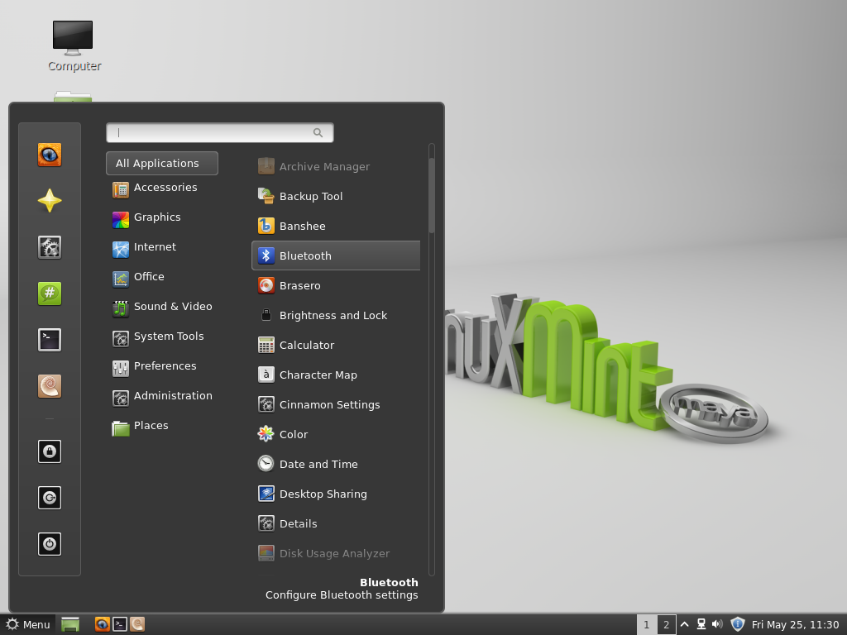Launch Brasero disc burner
The height and width of the screenshot is (635, 847).
click(x=336, y=285)
